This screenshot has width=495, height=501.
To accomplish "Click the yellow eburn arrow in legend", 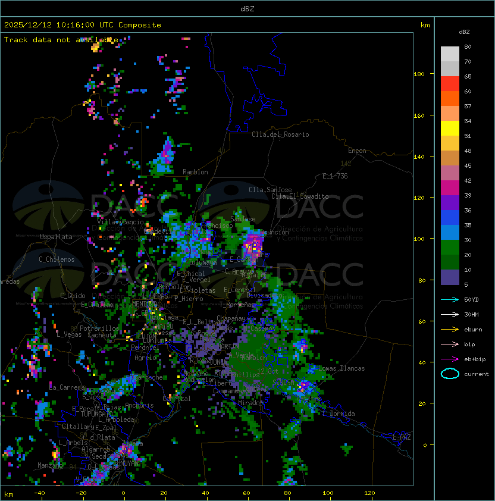I will 450,330.
